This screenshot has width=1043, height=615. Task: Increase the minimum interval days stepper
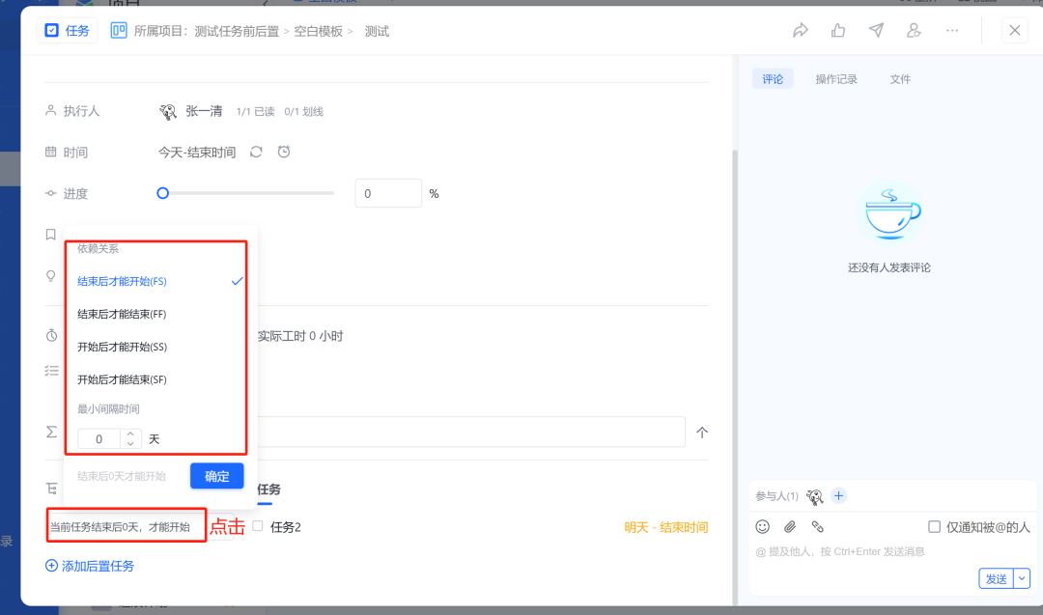(x=130, y=434)
